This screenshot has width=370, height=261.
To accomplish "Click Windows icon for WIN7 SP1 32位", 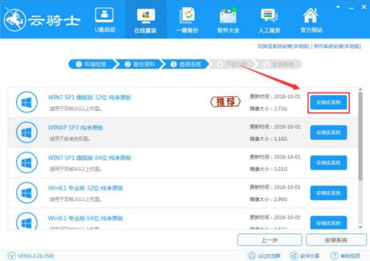I will click(x=27, y=102).
